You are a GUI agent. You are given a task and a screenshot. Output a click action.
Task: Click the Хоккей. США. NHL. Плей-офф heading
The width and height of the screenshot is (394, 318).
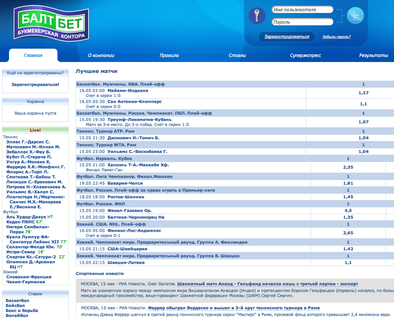(x=111, y=224)
